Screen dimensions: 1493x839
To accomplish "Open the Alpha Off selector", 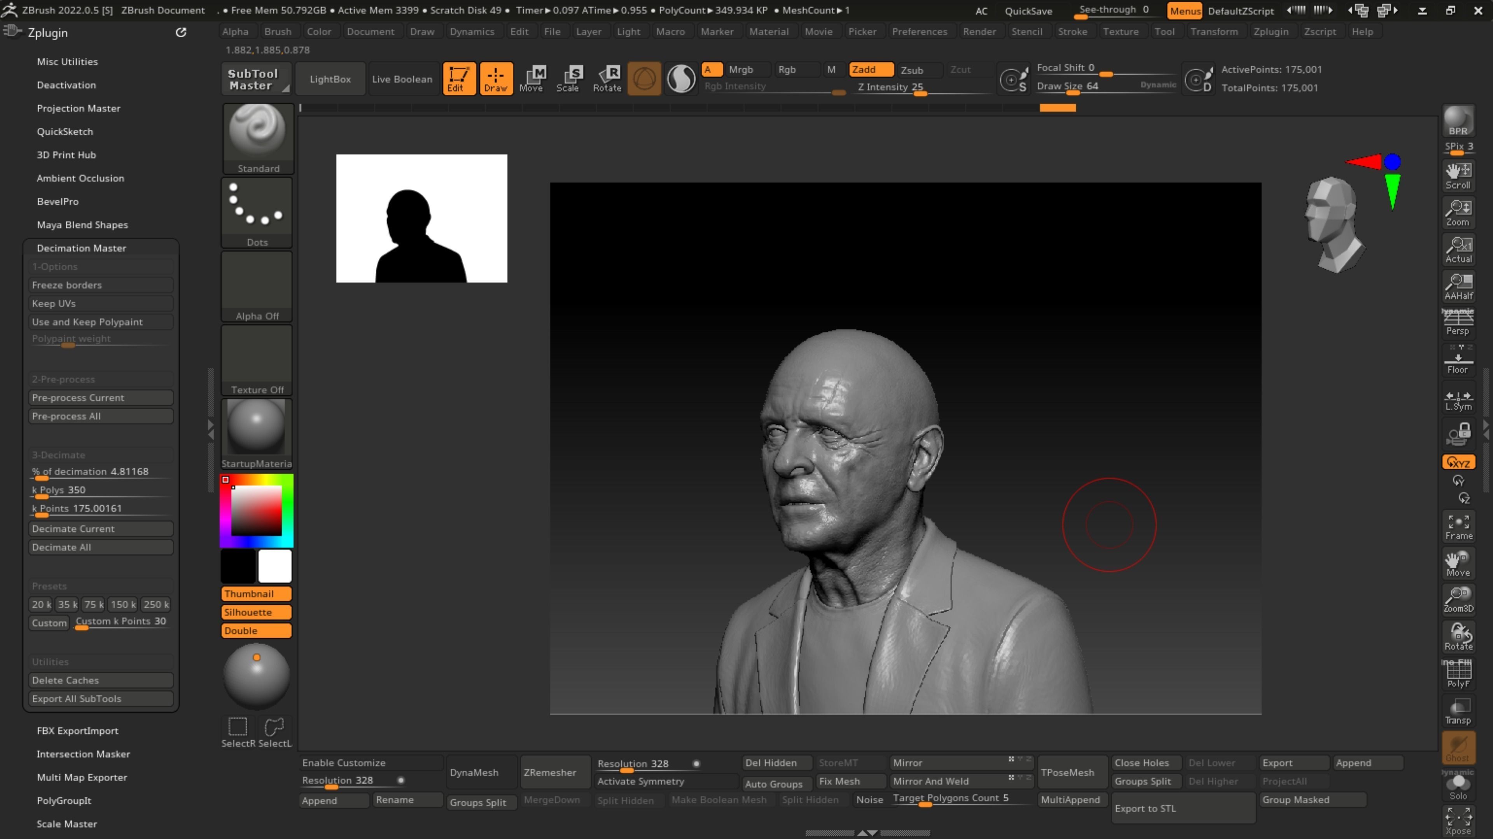I will tap(257, 287).
